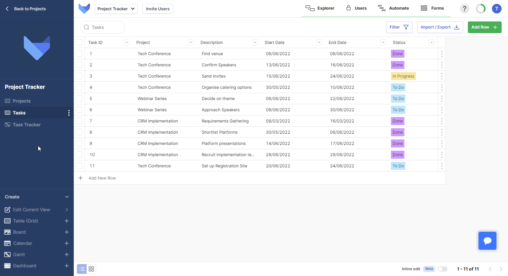Click plus icon next to Board
Image resolution: width=508 pixels, height=276 pixels.
67,232
